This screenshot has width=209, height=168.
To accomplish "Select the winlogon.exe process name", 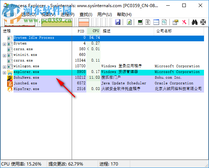I will pyautogui.click(x=26, y=66).
